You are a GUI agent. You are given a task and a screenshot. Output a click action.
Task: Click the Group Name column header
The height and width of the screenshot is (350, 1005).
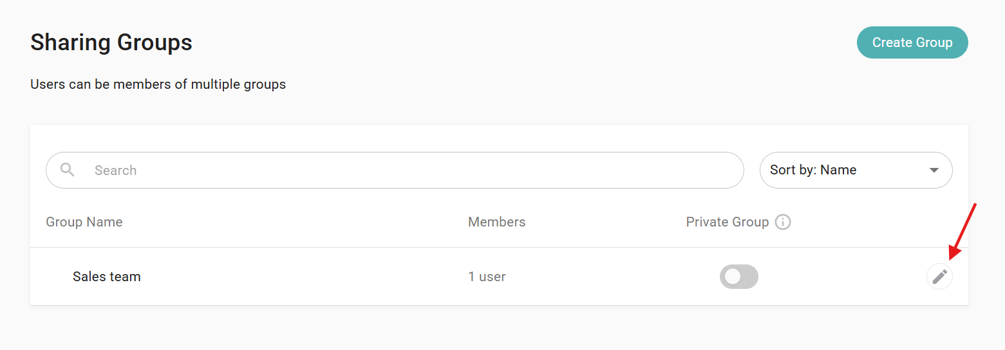coord(84,222)
